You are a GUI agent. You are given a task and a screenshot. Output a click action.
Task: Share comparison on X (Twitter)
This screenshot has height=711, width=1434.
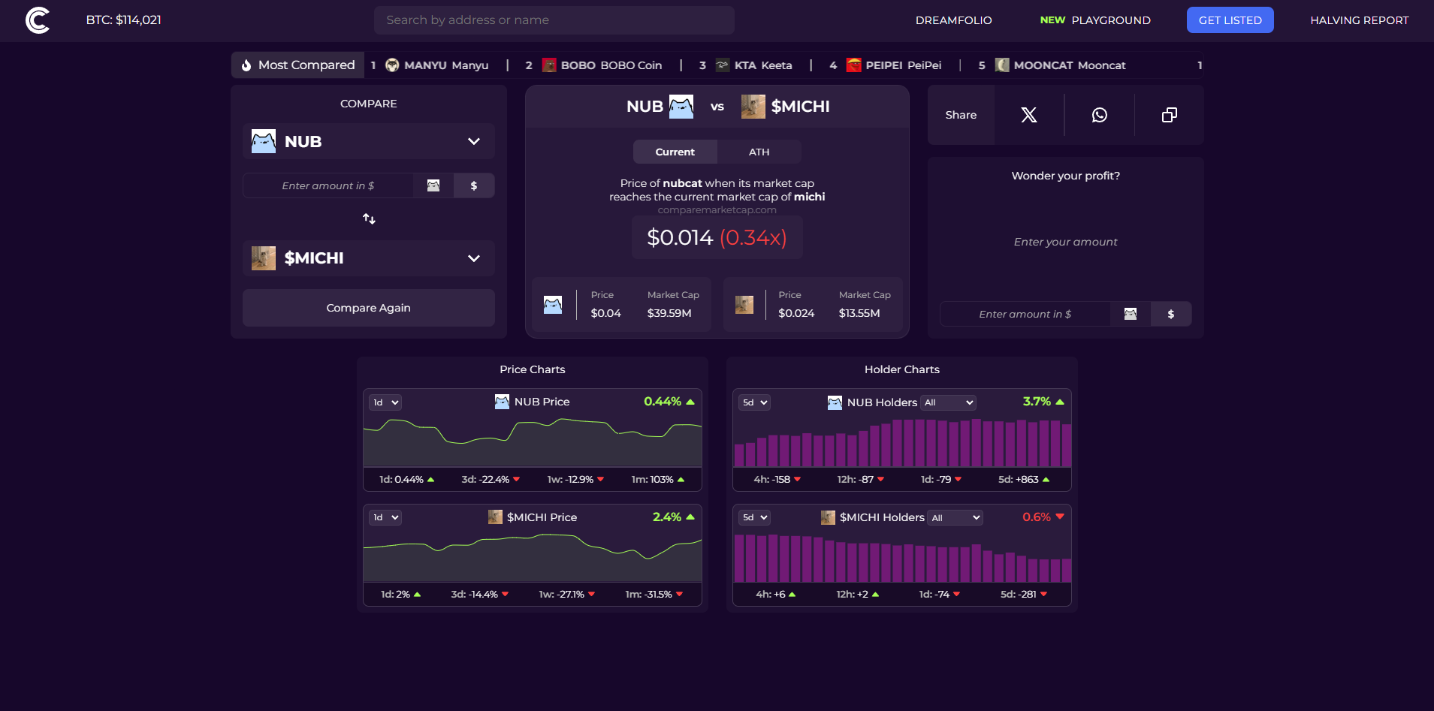1028,115
